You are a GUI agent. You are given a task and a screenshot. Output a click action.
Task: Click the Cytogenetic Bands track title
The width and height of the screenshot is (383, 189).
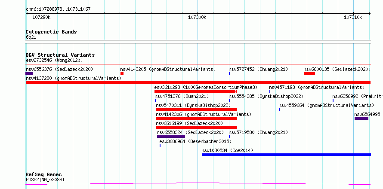pos(51,32)
